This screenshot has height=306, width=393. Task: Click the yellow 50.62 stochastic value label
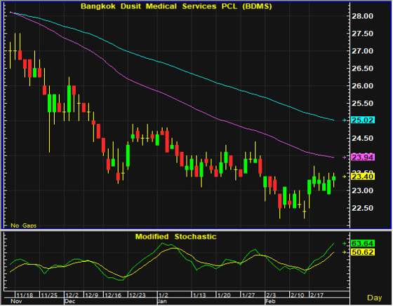(362, 252)
